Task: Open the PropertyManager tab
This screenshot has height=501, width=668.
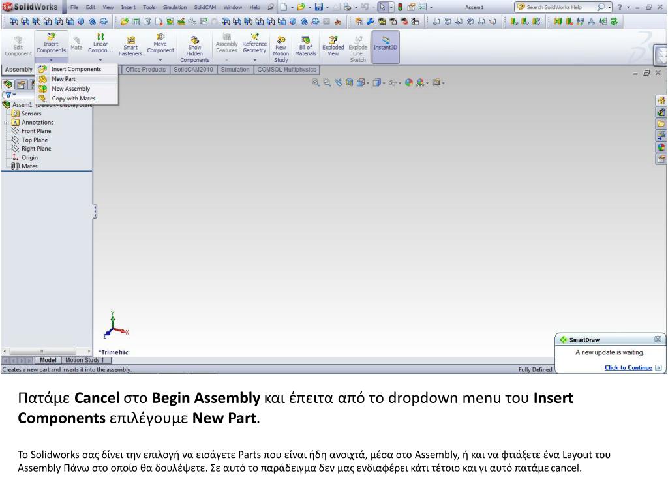Action: click(20, 84)
